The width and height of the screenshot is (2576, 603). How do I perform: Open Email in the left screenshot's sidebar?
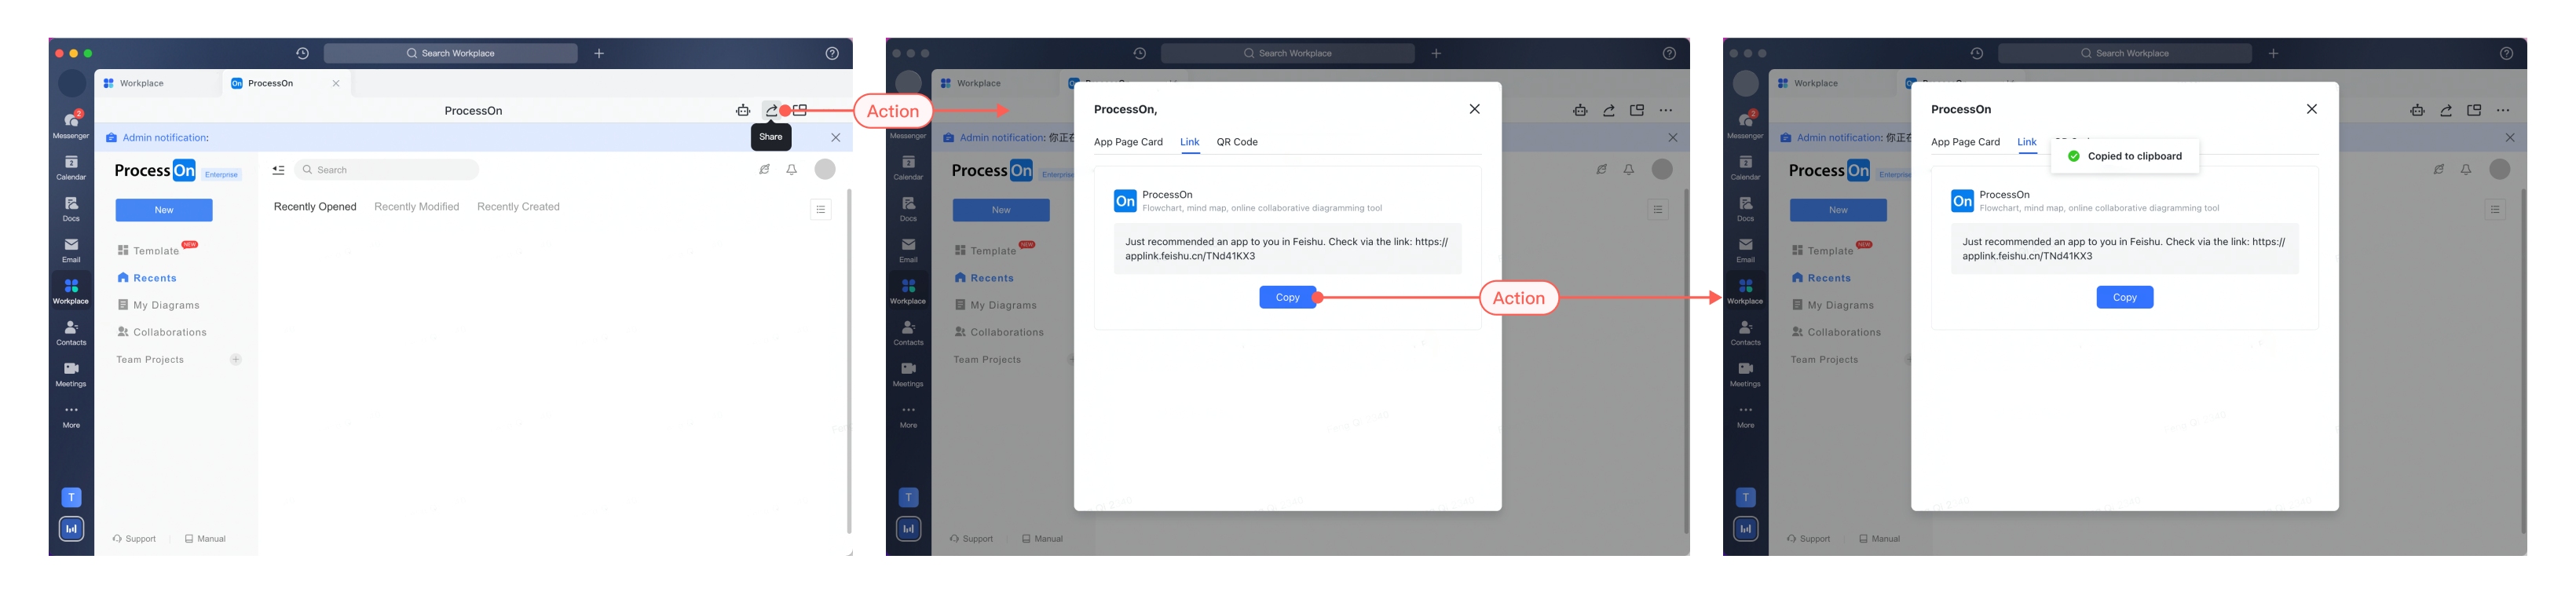coord(71,250)
